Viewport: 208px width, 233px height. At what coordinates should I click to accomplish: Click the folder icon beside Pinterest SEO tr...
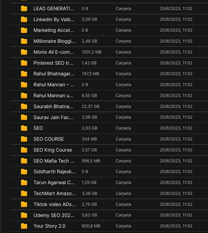pos(24,63)
